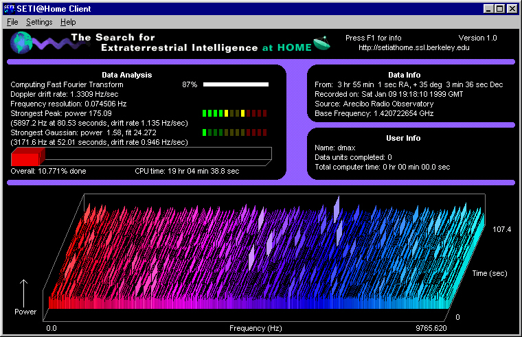Click 'Data units completed: 0' text
This screenshot has width=522, height=337.
[353, 157]
